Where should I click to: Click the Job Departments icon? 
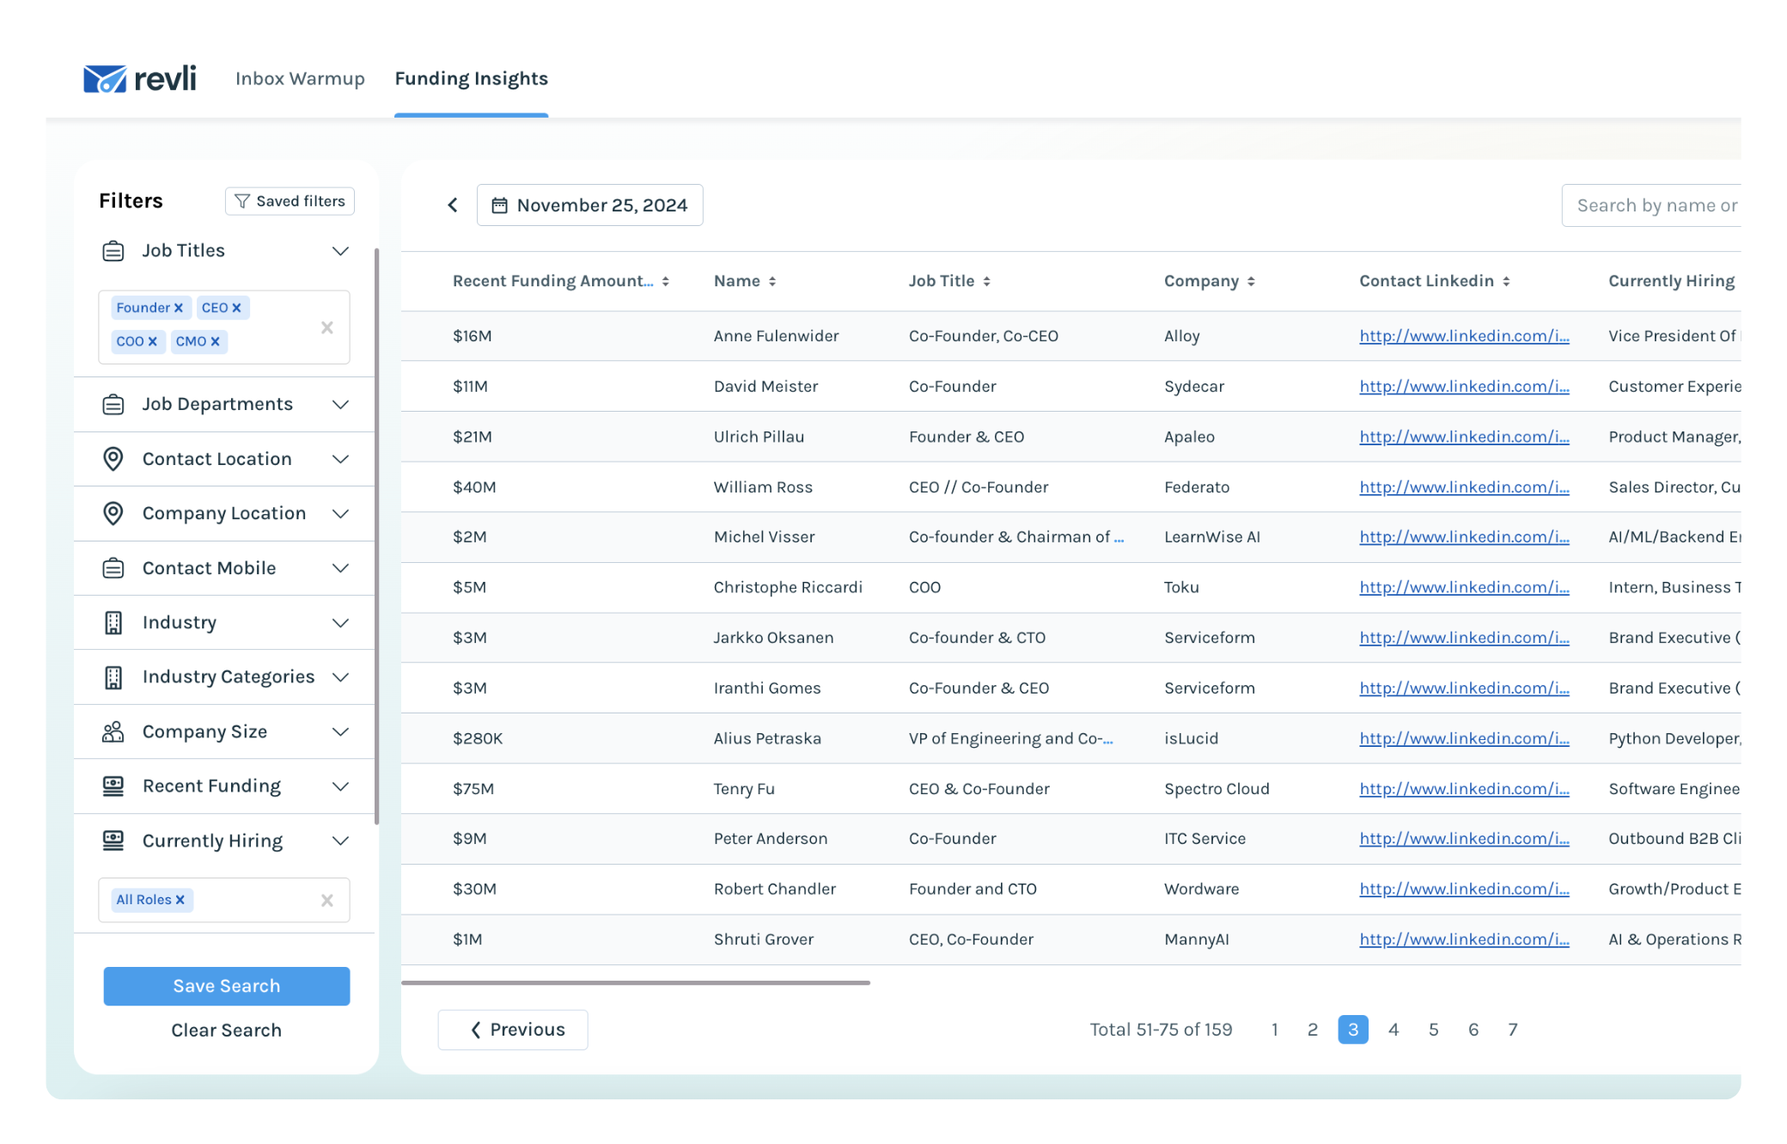click(x=113, y=404)
